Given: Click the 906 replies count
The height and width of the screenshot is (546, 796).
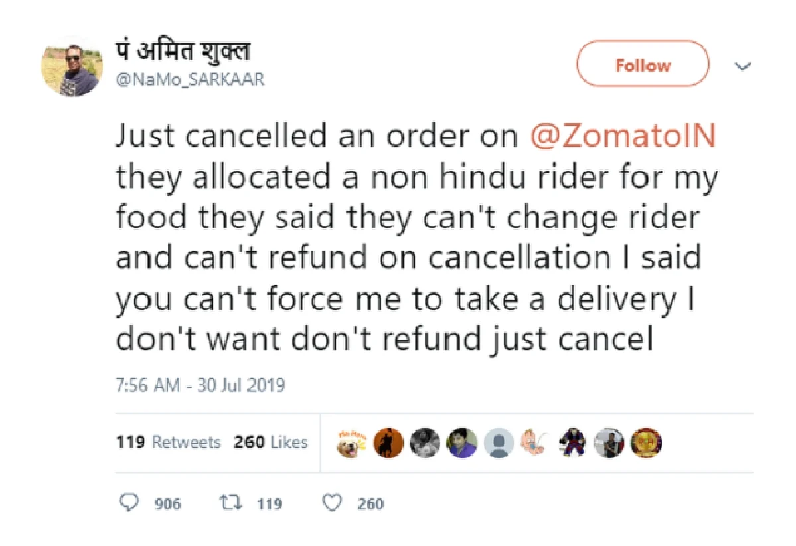Looking at the screenshot, I should (x=167, y=504).
